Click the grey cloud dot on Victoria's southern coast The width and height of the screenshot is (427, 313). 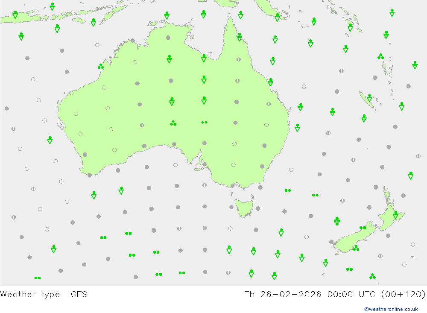(233, 186)
